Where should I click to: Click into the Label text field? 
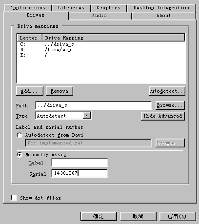point(80,163)
